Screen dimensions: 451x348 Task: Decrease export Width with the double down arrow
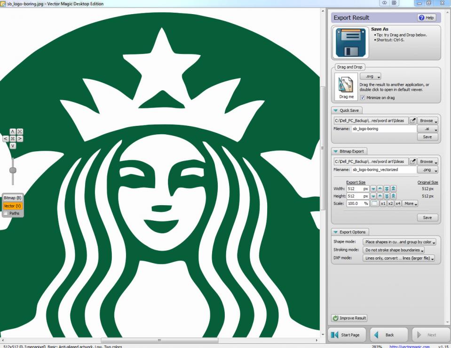coord(387,189)
